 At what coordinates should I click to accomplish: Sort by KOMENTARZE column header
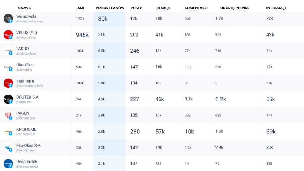coord(197,8)
